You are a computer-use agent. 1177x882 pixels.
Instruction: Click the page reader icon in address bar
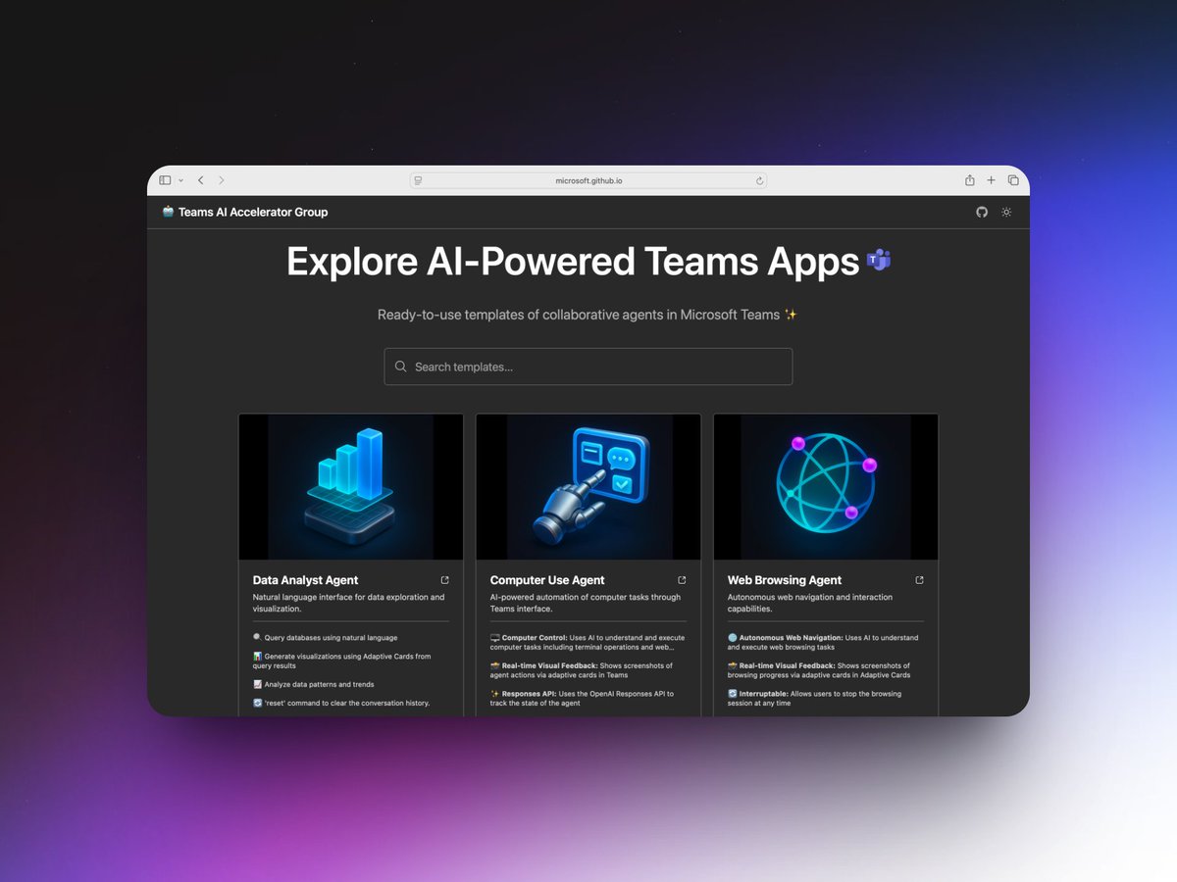(x=418, y=180)
